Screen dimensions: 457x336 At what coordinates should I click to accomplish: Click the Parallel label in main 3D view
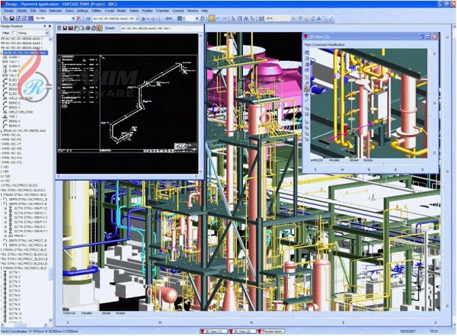click(87, 313)
